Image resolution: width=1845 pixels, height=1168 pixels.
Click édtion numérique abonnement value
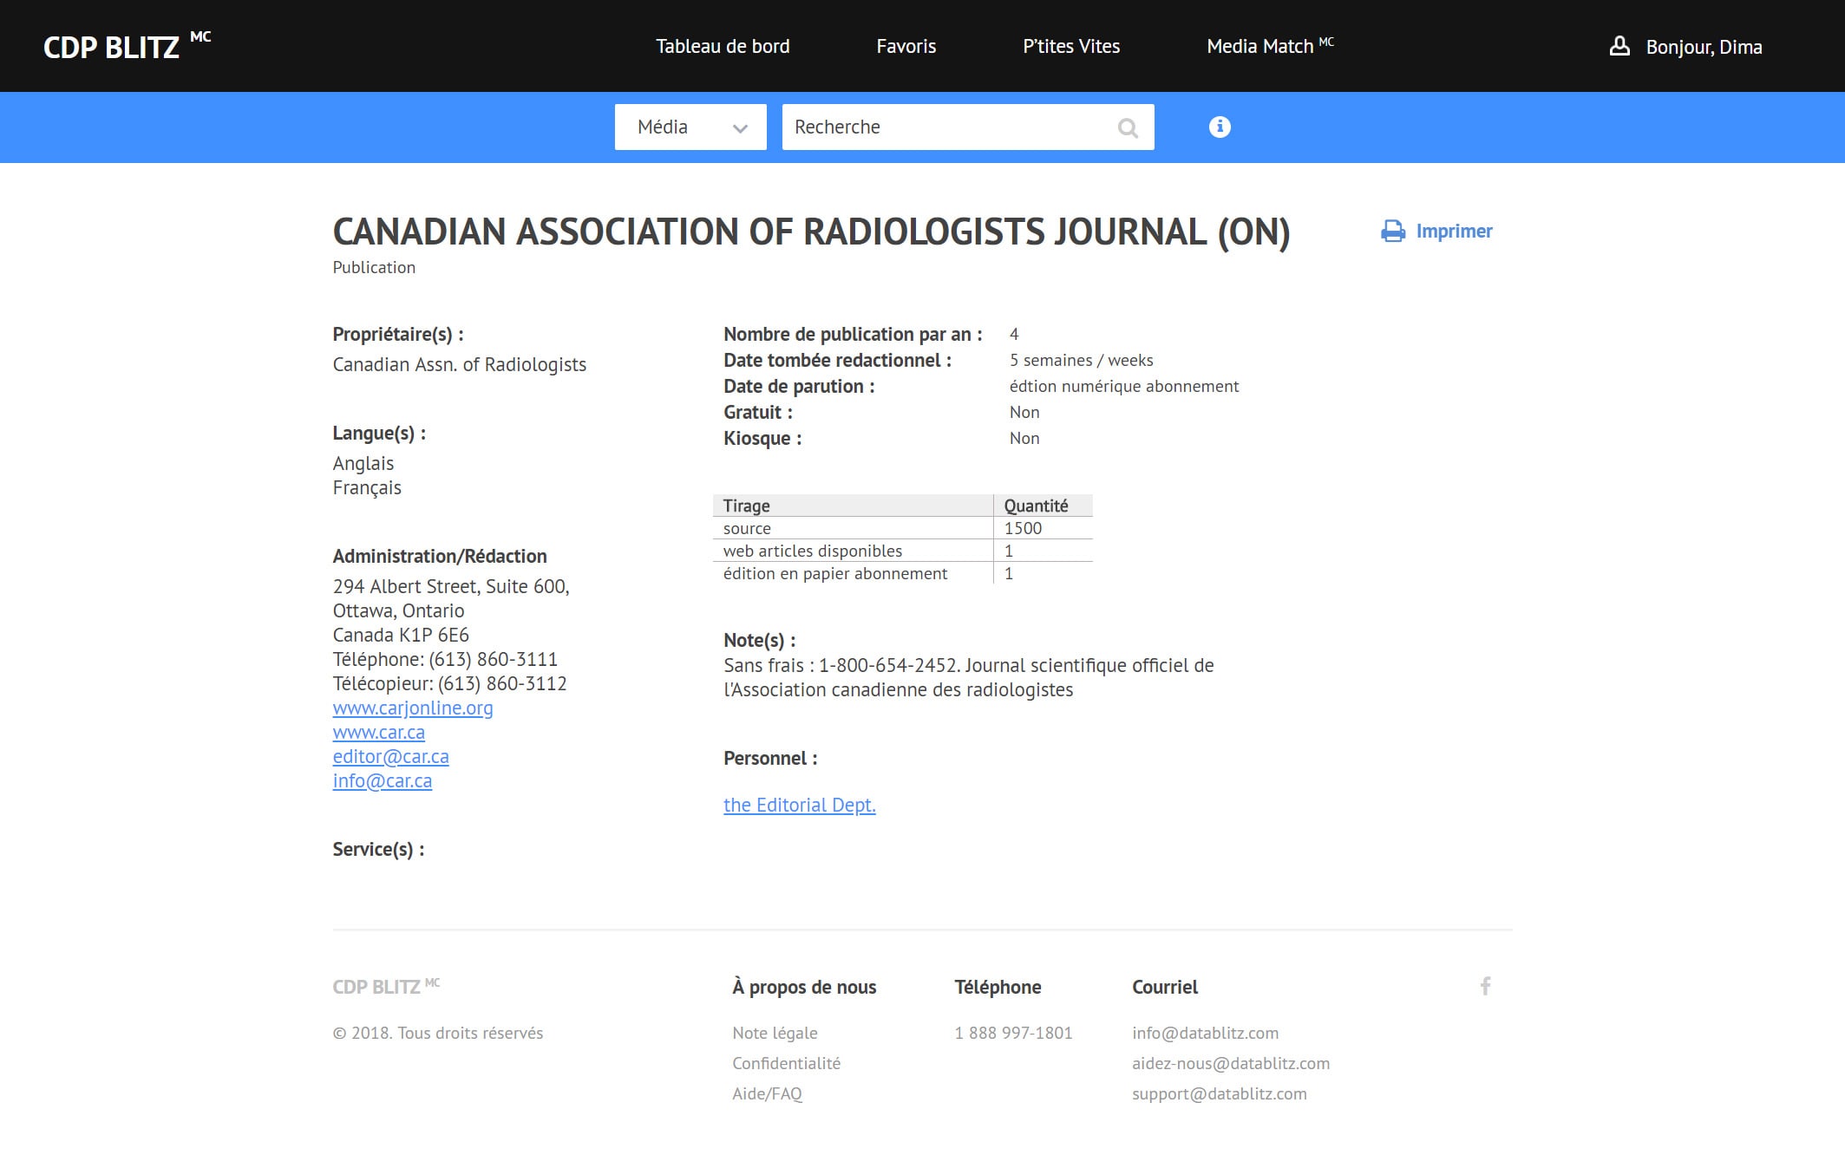(x=1123, y=386)
